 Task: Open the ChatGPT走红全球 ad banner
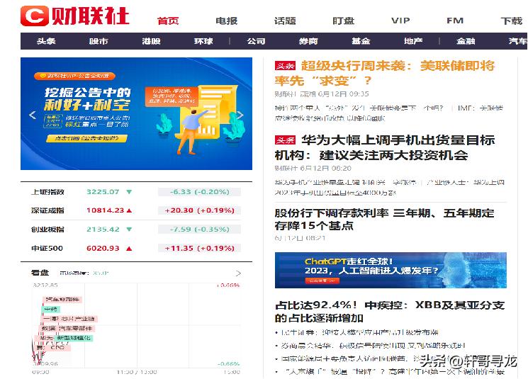pyautogui.click(x=391, y=270)
